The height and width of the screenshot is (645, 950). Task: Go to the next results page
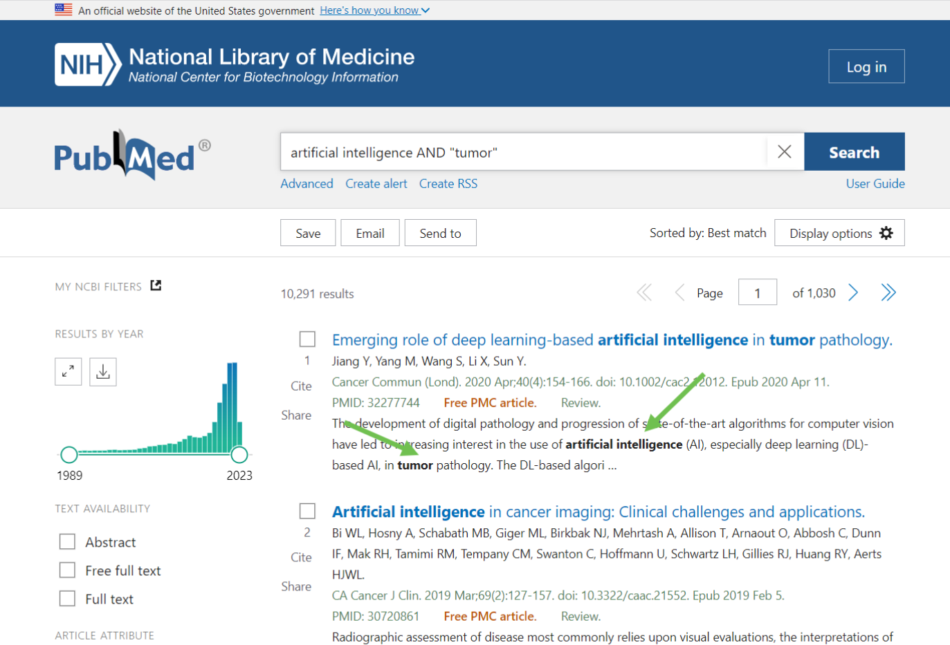click(x=853, y=293)
